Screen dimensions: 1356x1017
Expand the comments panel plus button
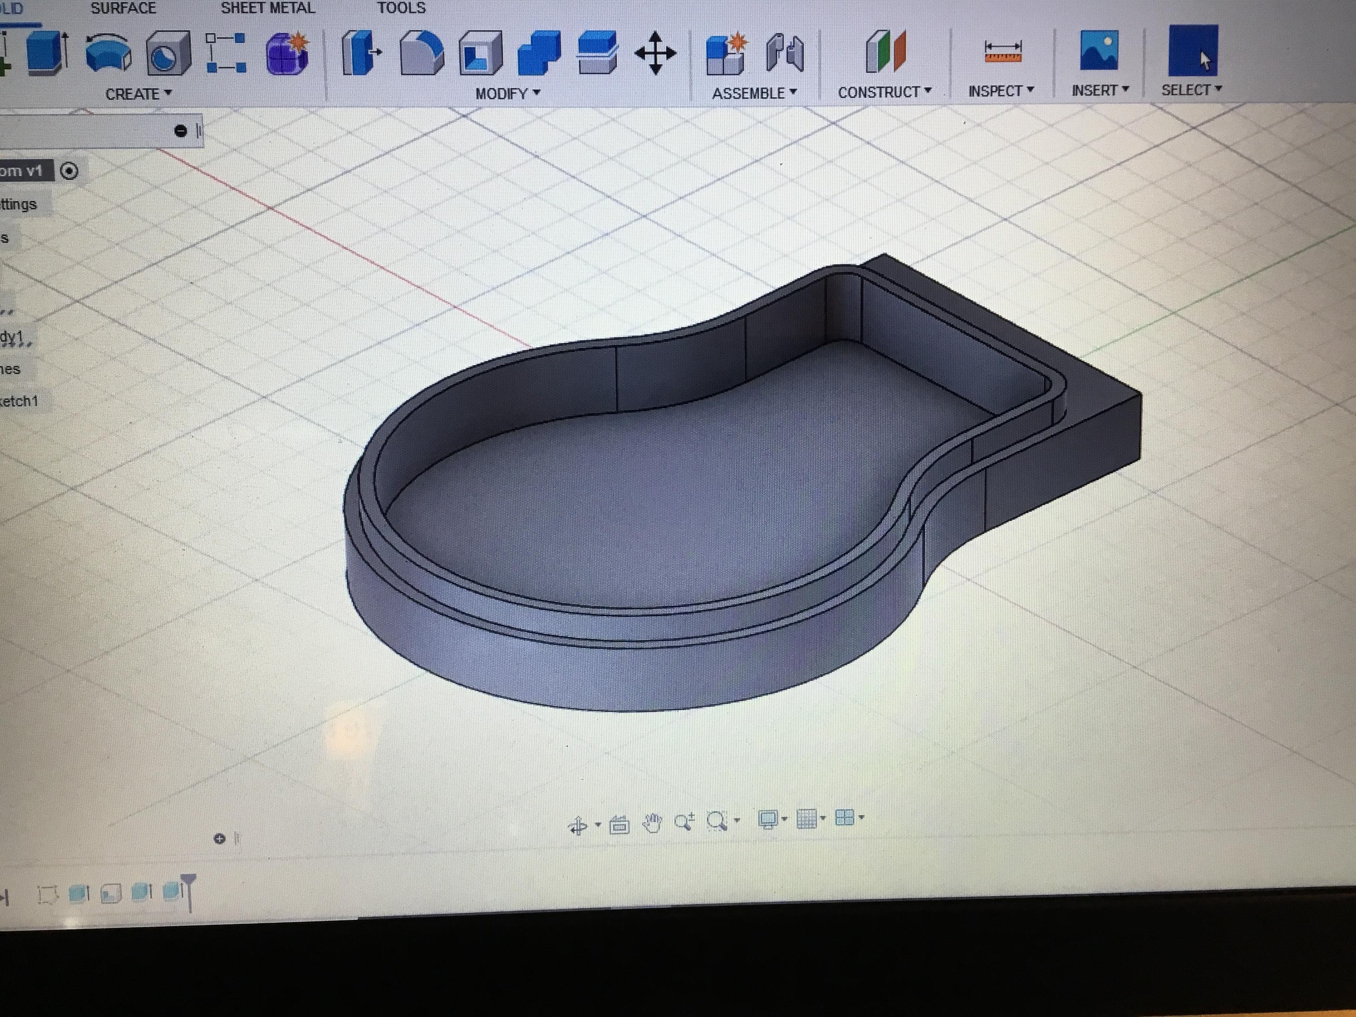pyautogui.click(x=219, y=838)
